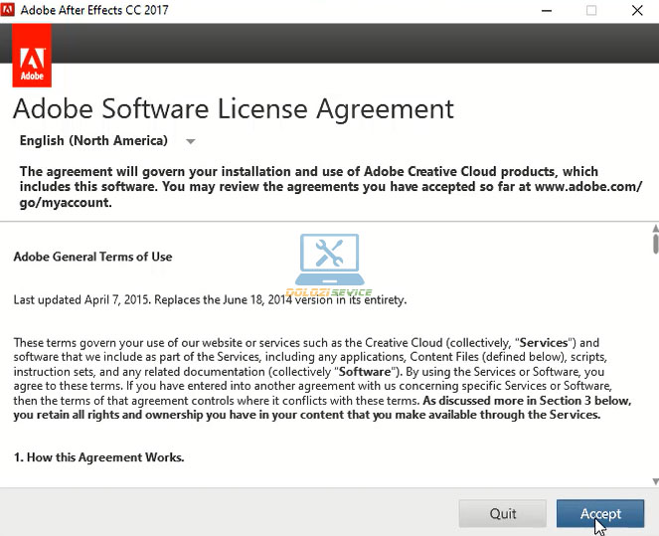Click the red Adobe logo
Screen dimensions: 659x536
pos(32,56)
